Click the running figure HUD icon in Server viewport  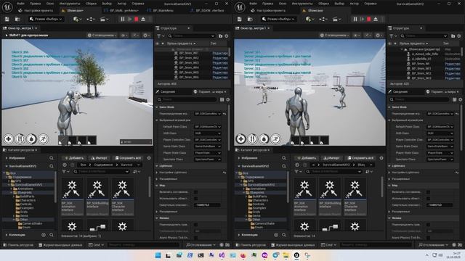coord(276,138)
